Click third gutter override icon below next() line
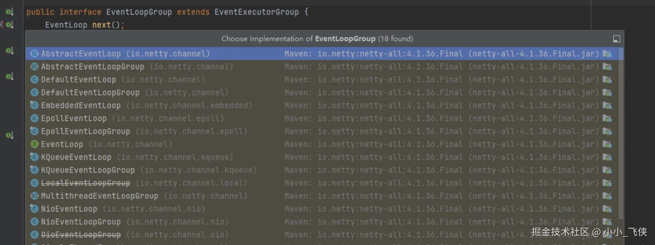 [x=10, y=50]
